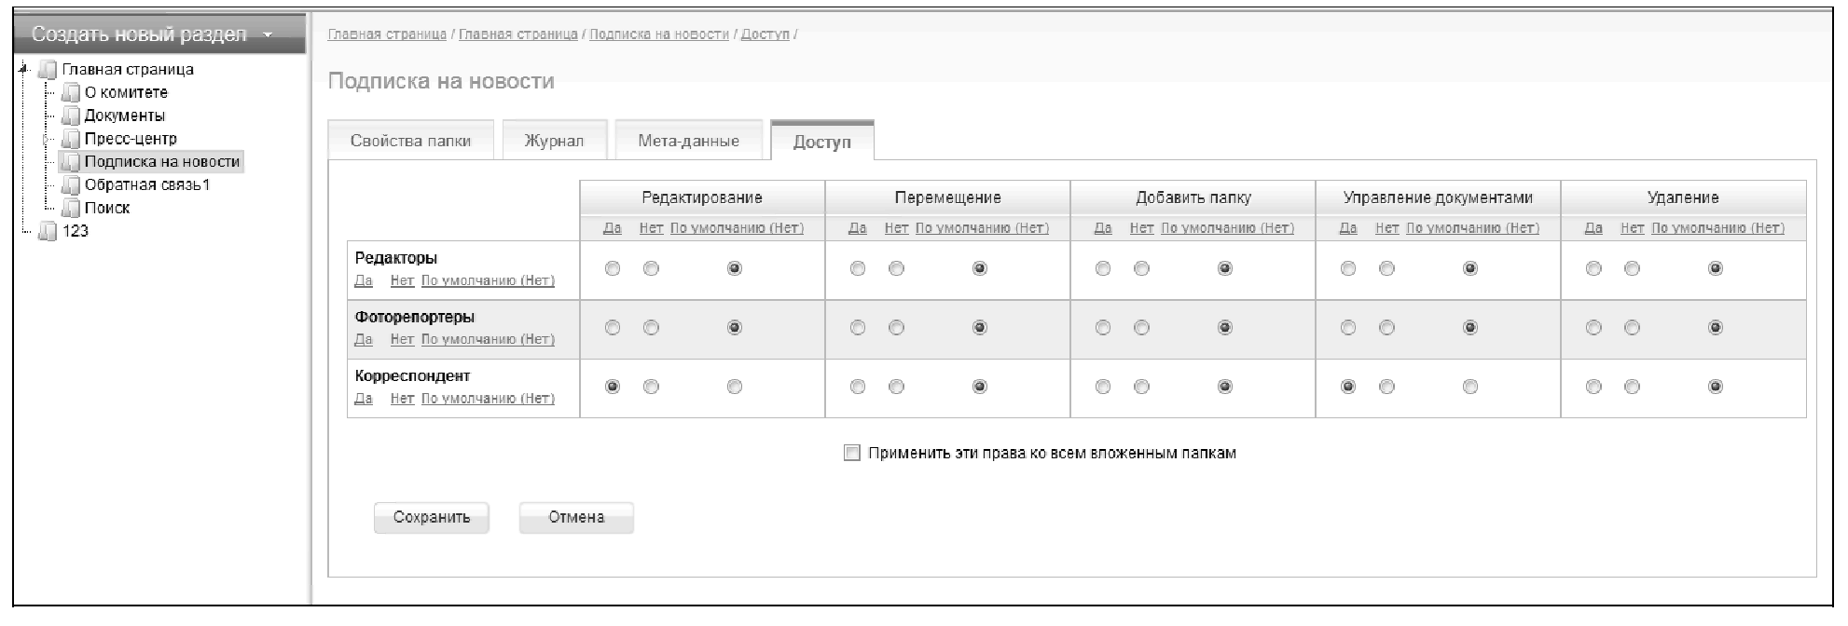Screen dimensions: 1848x626
Task: Click the Пресс-центр folder icon
Action: pos(71,140)
